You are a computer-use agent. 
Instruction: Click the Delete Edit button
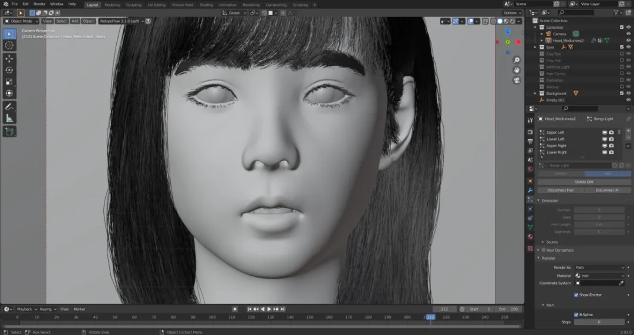pos(584,182)
